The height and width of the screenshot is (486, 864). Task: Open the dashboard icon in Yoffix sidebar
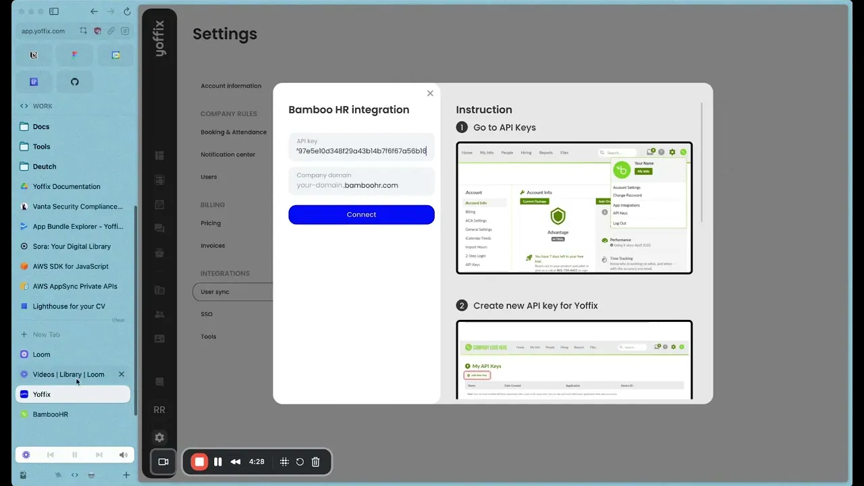click(159, 156)
